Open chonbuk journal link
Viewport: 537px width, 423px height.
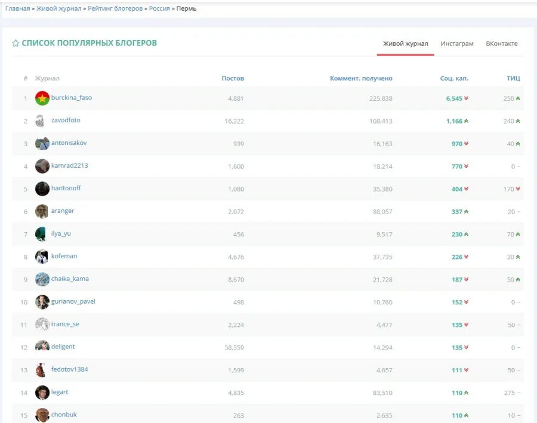(x=64, y=415)
